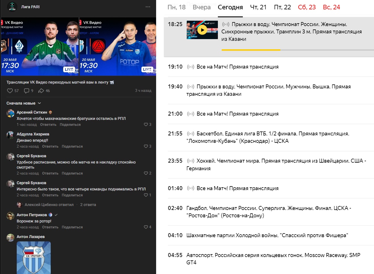Image resolution: width=374 pixels, height=274 pixels.
Task: Switch schedule to Пт, 22
Action: [282, 7]
